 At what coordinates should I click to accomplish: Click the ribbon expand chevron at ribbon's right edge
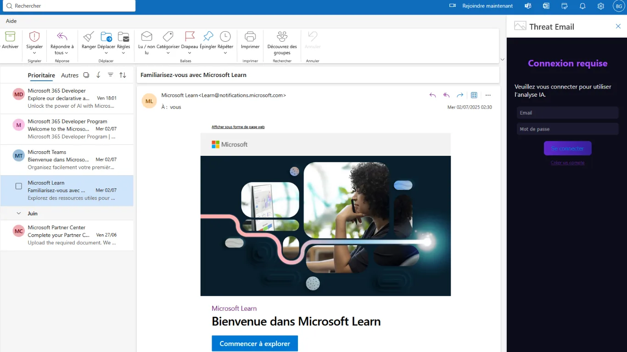tap(503, 60)
